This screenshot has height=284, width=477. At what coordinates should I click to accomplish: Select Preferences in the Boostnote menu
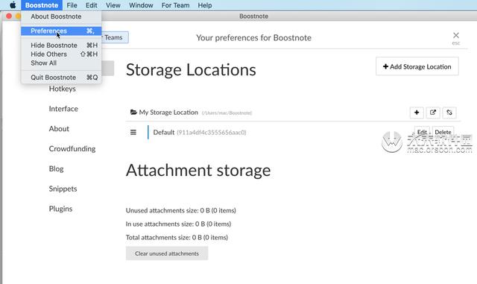61,31
